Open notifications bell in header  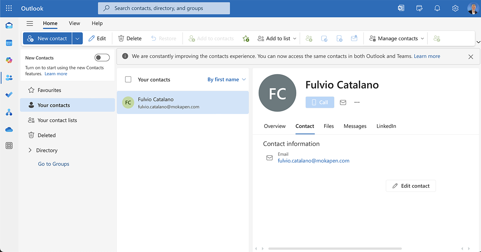437,8
